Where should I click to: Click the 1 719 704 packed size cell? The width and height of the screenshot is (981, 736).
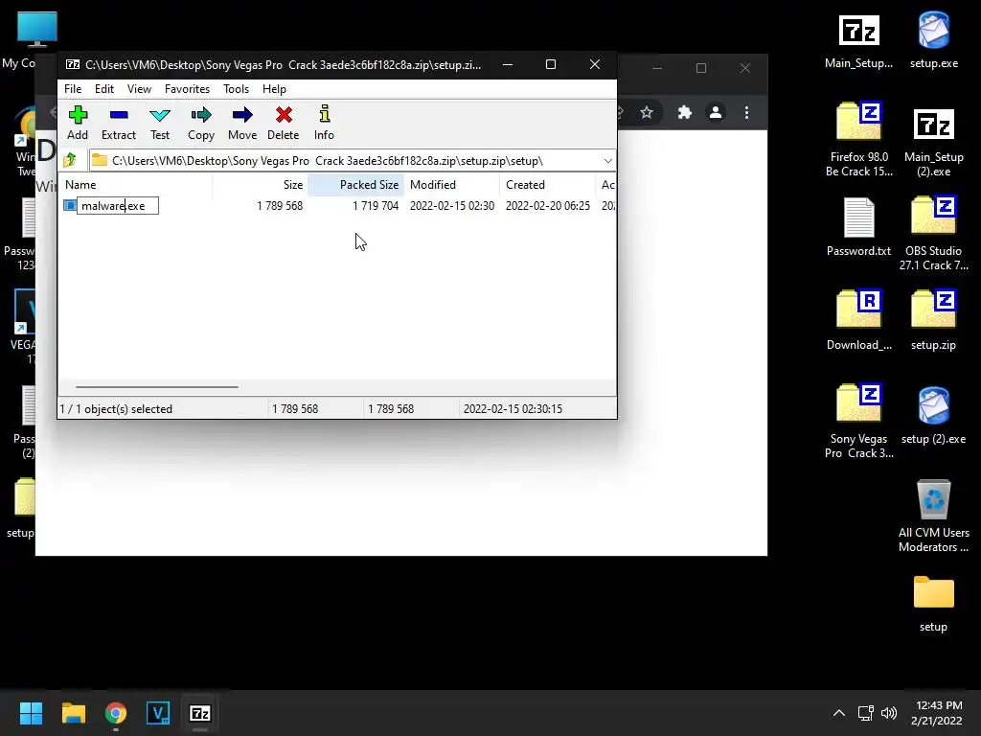click(376, 206)
